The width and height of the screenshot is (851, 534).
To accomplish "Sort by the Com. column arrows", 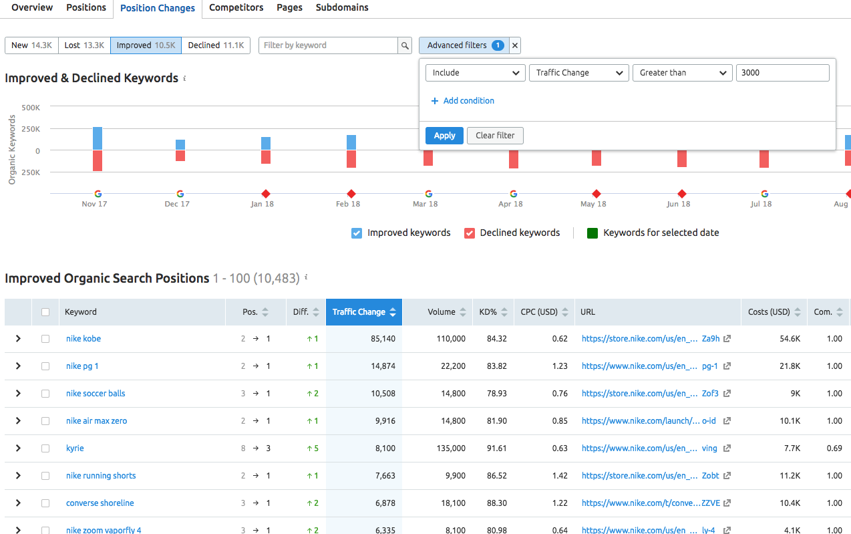I will pyautogui.click(x=839, y=312).
